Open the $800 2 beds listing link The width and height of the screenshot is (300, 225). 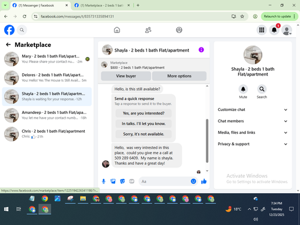137,68
